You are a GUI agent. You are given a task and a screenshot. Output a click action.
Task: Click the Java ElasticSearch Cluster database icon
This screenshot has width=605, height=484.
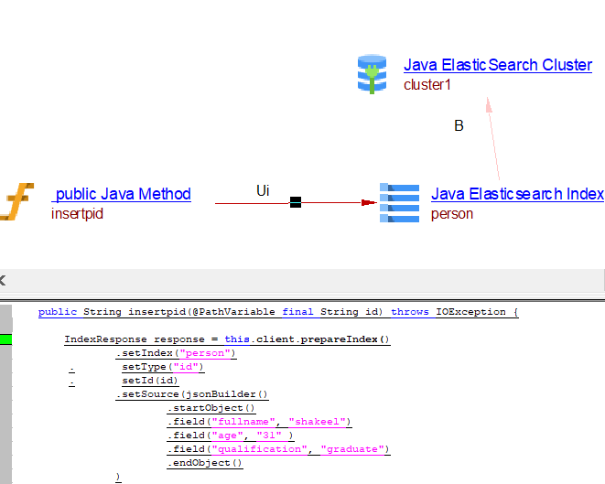(x=372, y=74)
